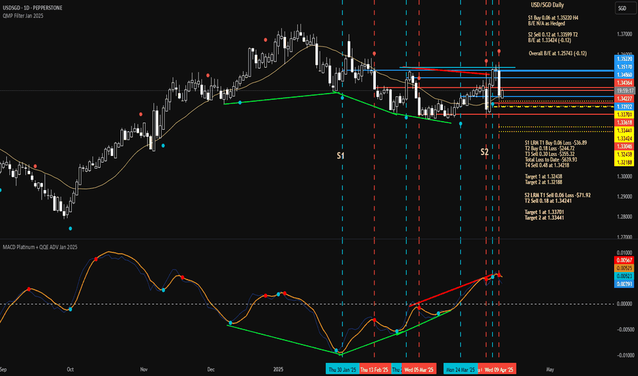
Task: Click the orange 0.00535 indicator value label
Action: (624, 268)
